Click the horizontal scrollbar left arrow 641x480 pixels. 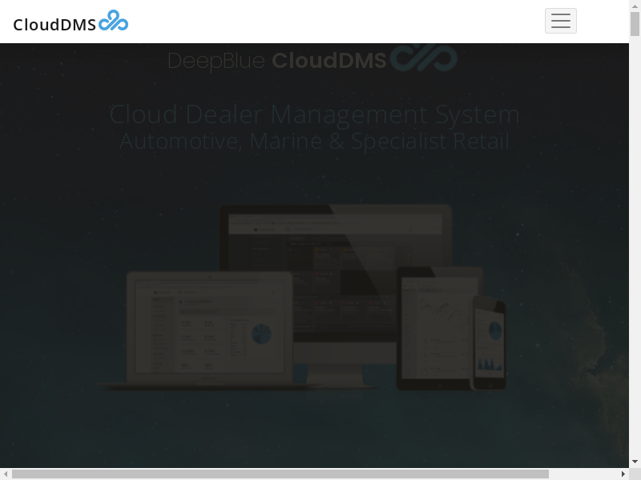pos(6,474)
